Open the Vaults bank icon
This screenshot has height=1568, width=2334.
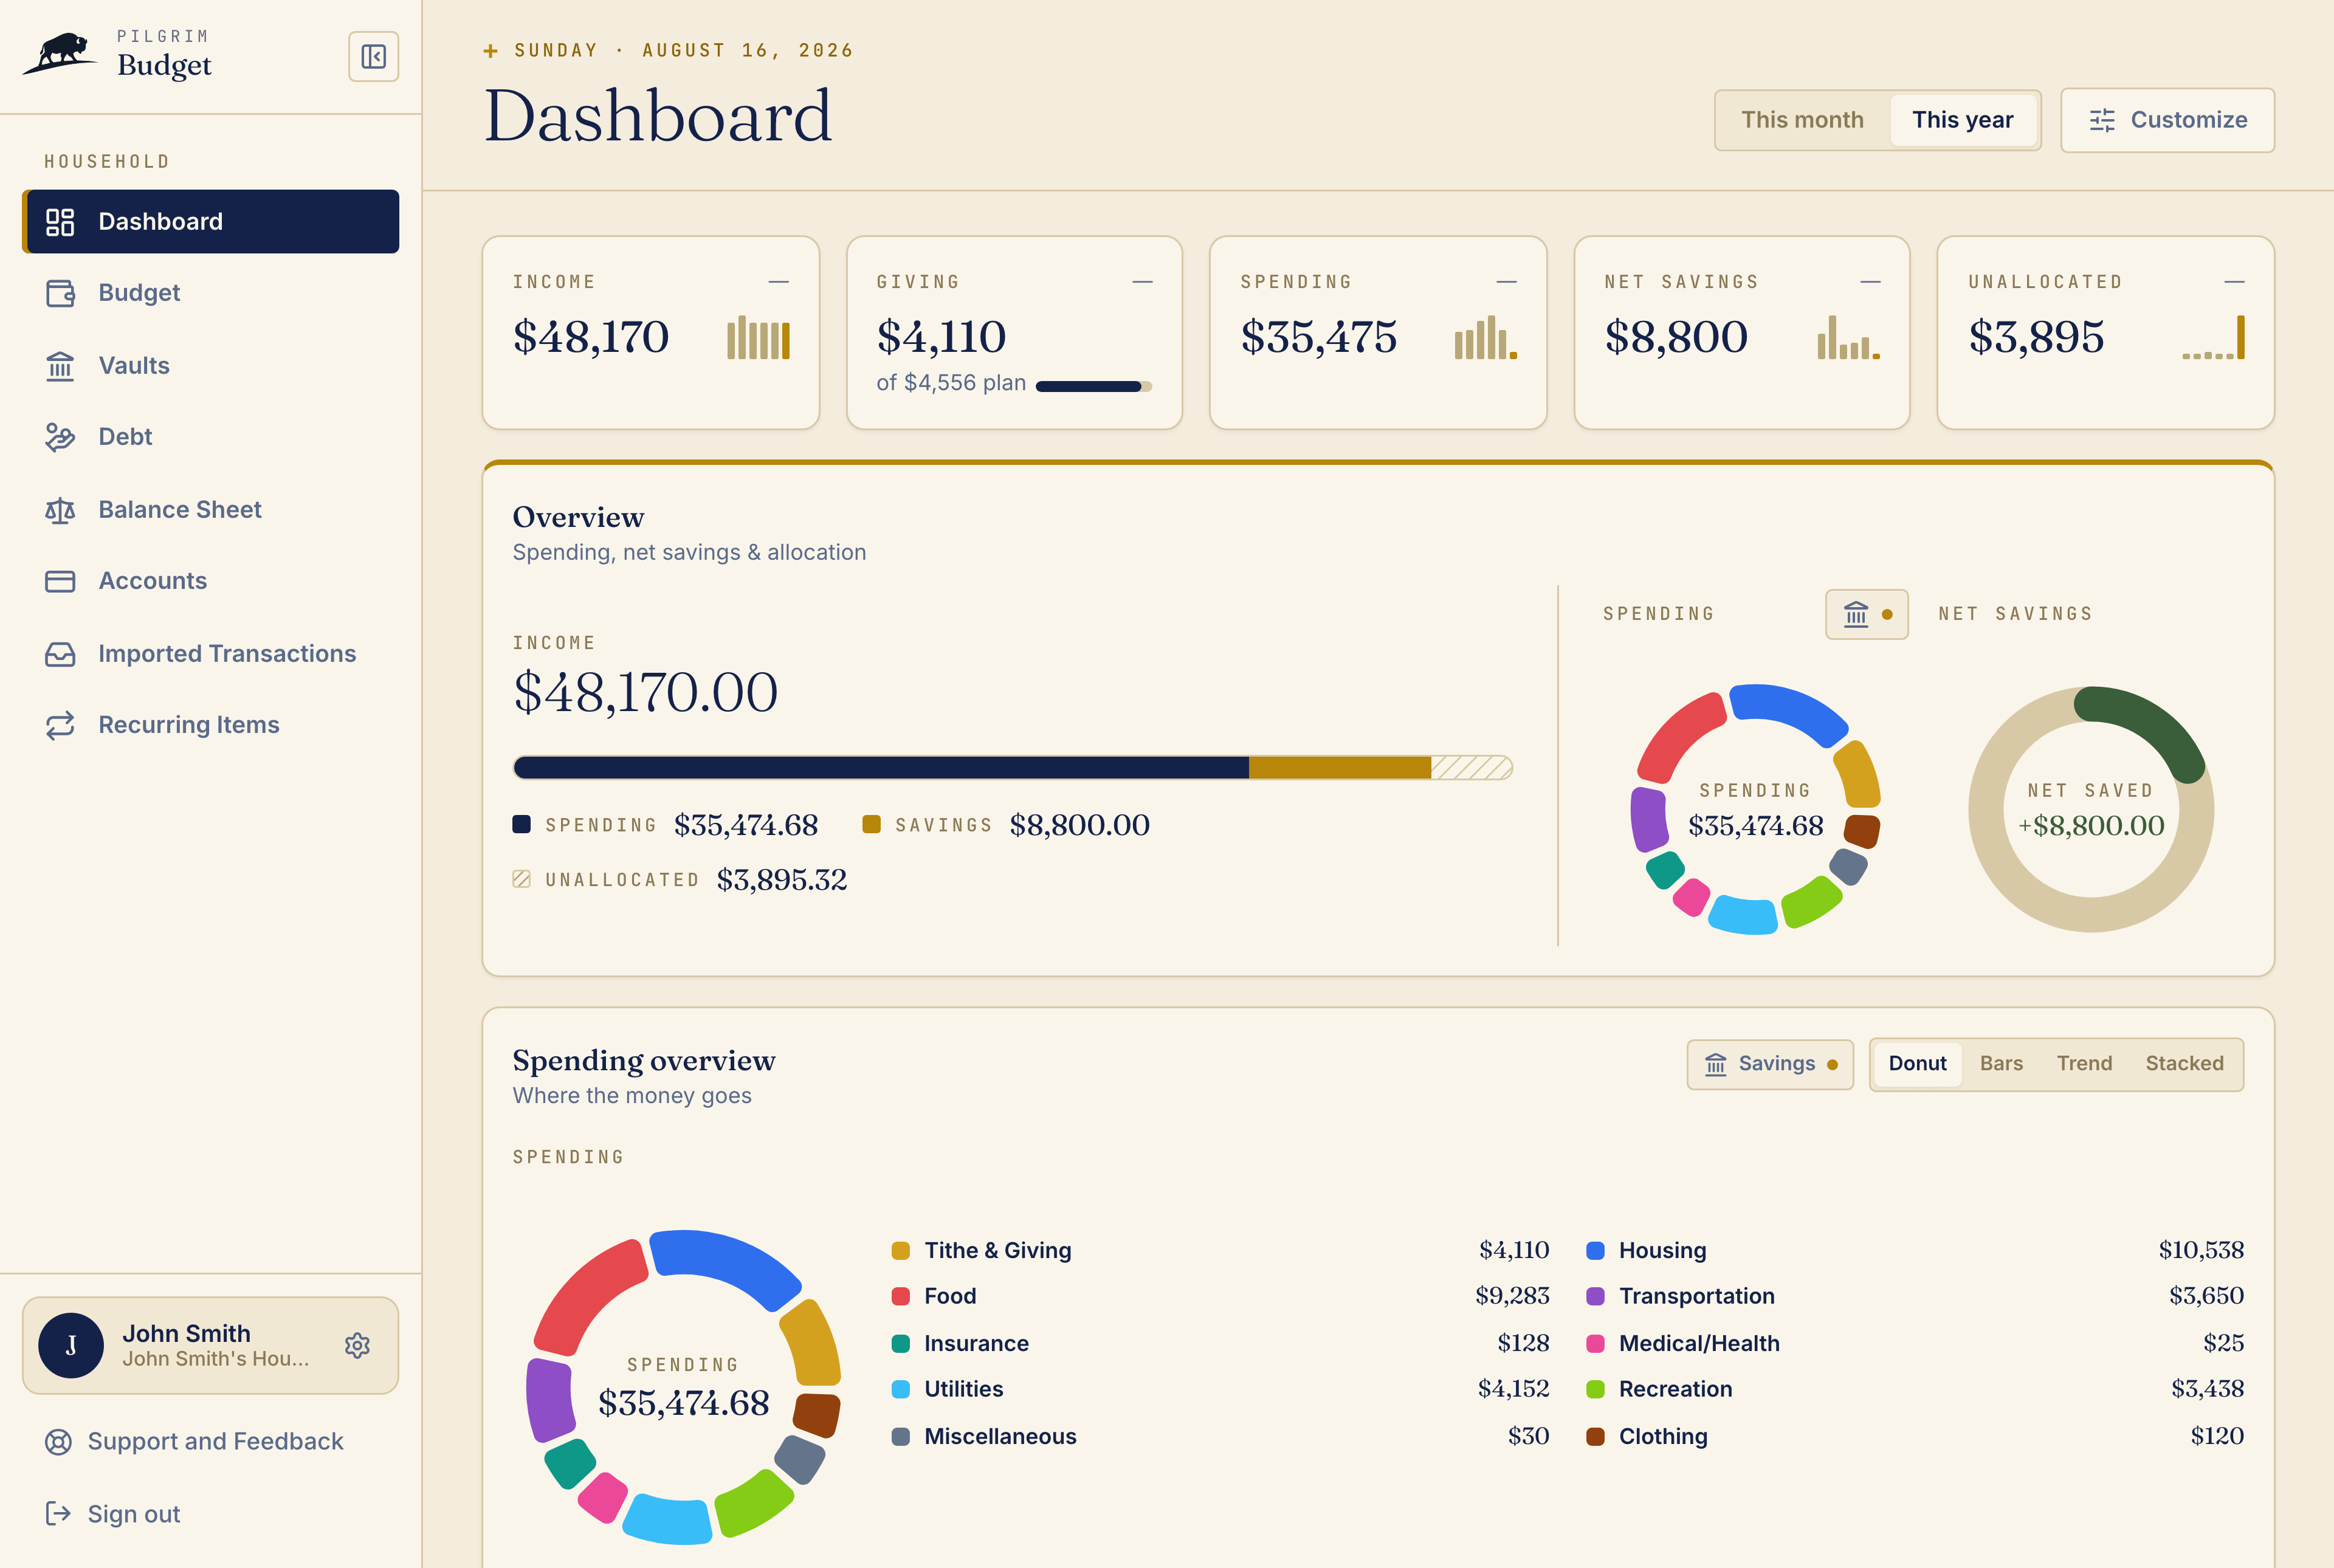[x=60, y=366]
